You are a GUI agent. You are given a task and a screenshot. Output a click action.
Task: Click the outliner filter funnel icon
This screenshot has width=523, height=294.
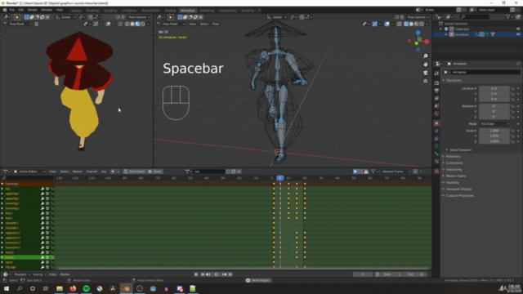pyautogui.click(x=507, y=16)
